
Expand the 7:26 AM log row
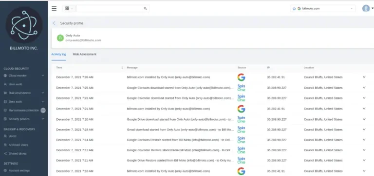coord(364,77)
